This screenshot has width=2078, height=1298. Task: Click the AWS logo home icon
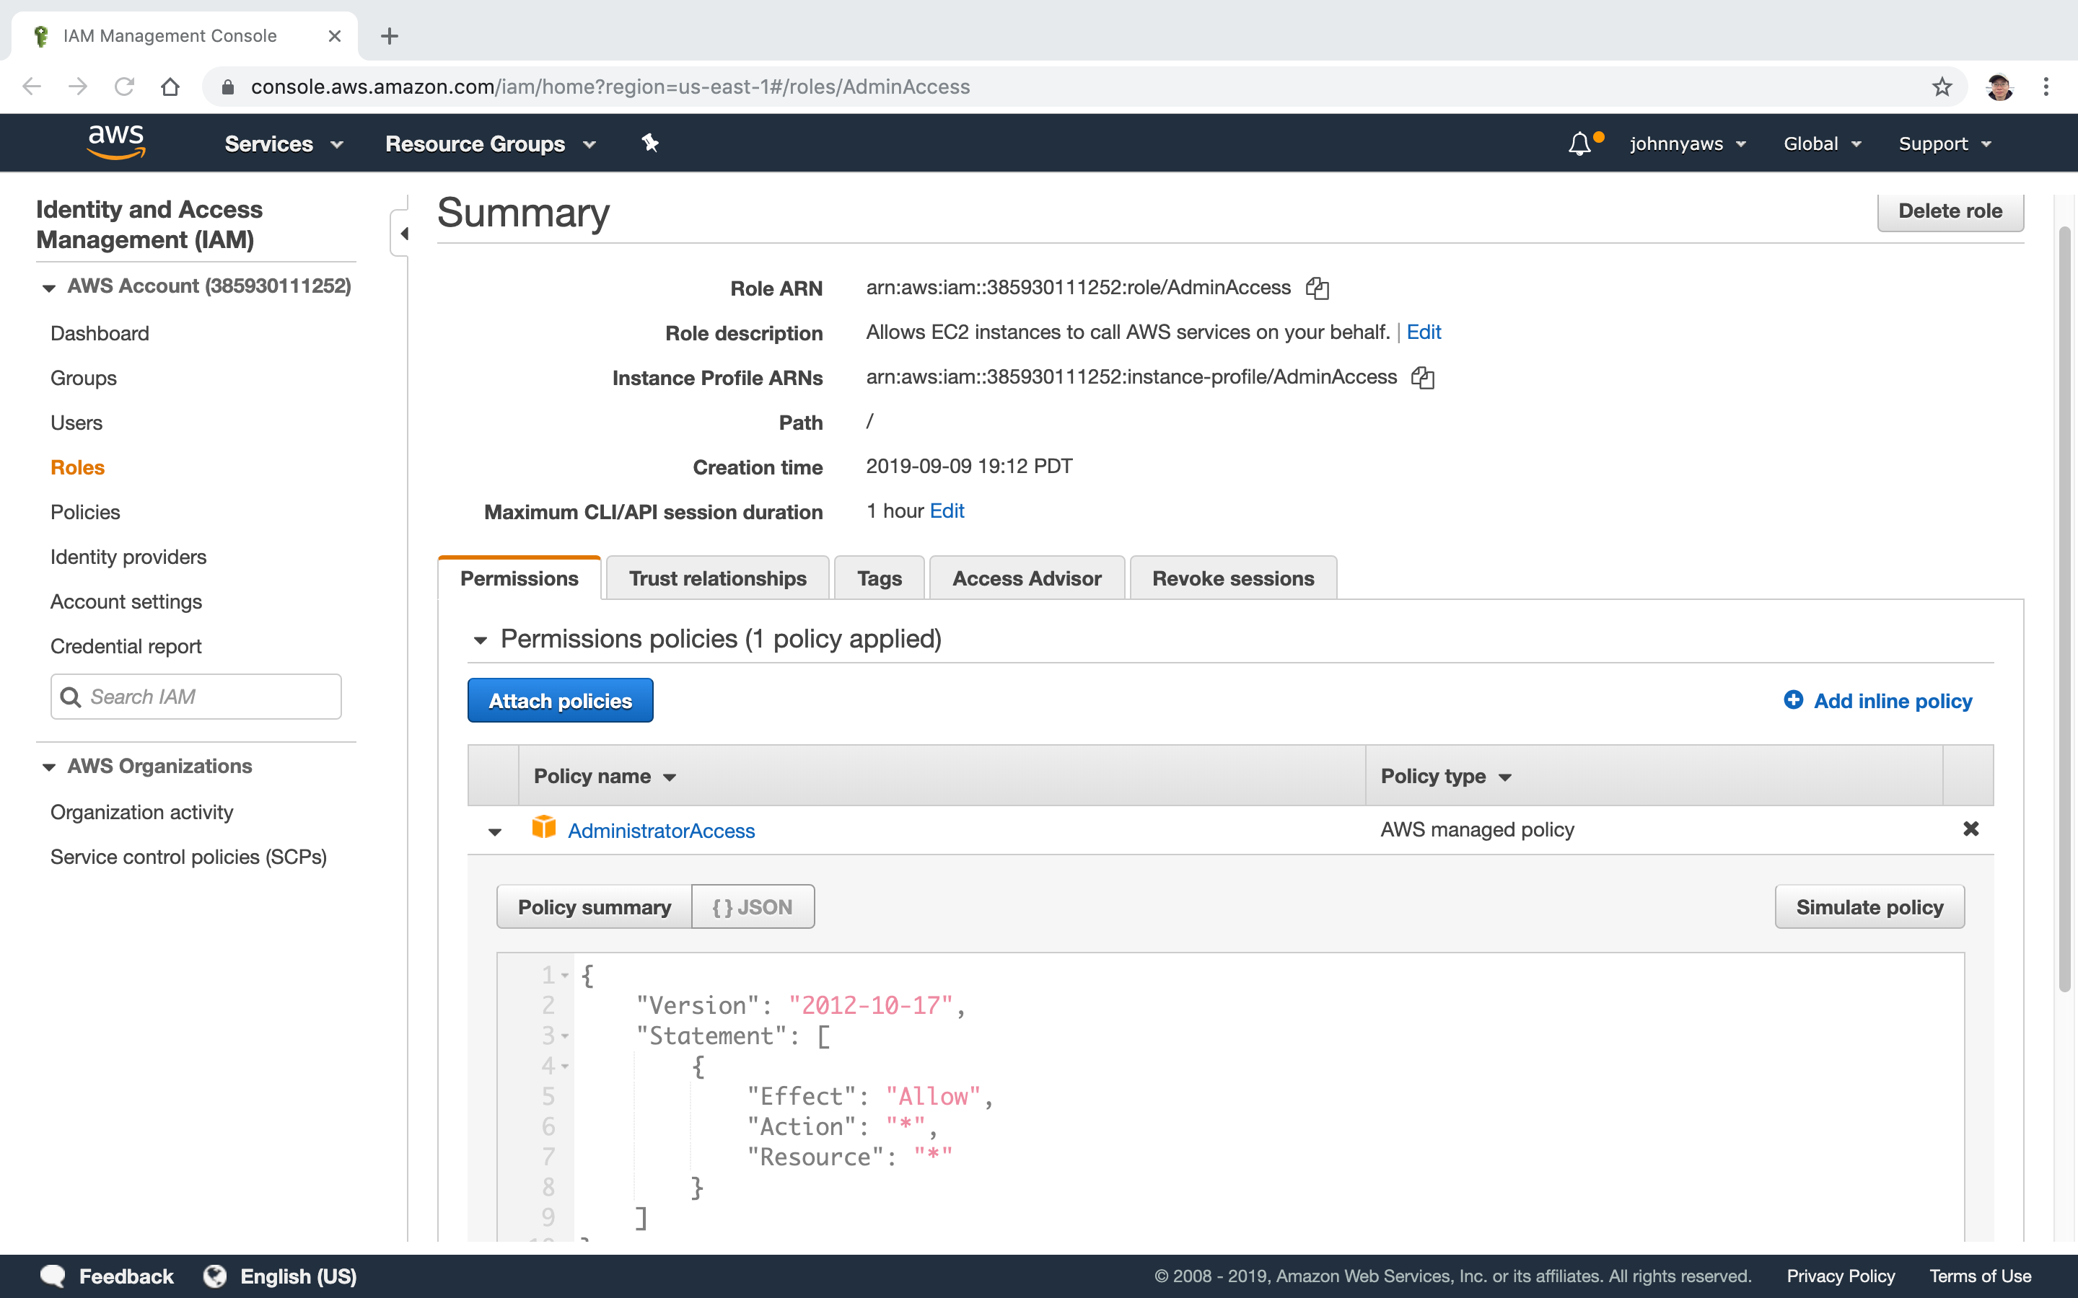(x=116, y=143)
